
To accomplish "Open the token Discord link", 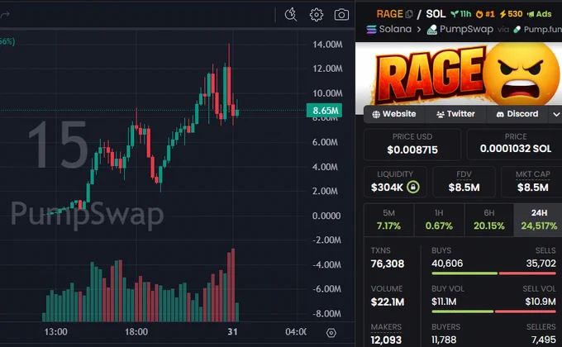I will pyautogui.click(x=517, y=114).
